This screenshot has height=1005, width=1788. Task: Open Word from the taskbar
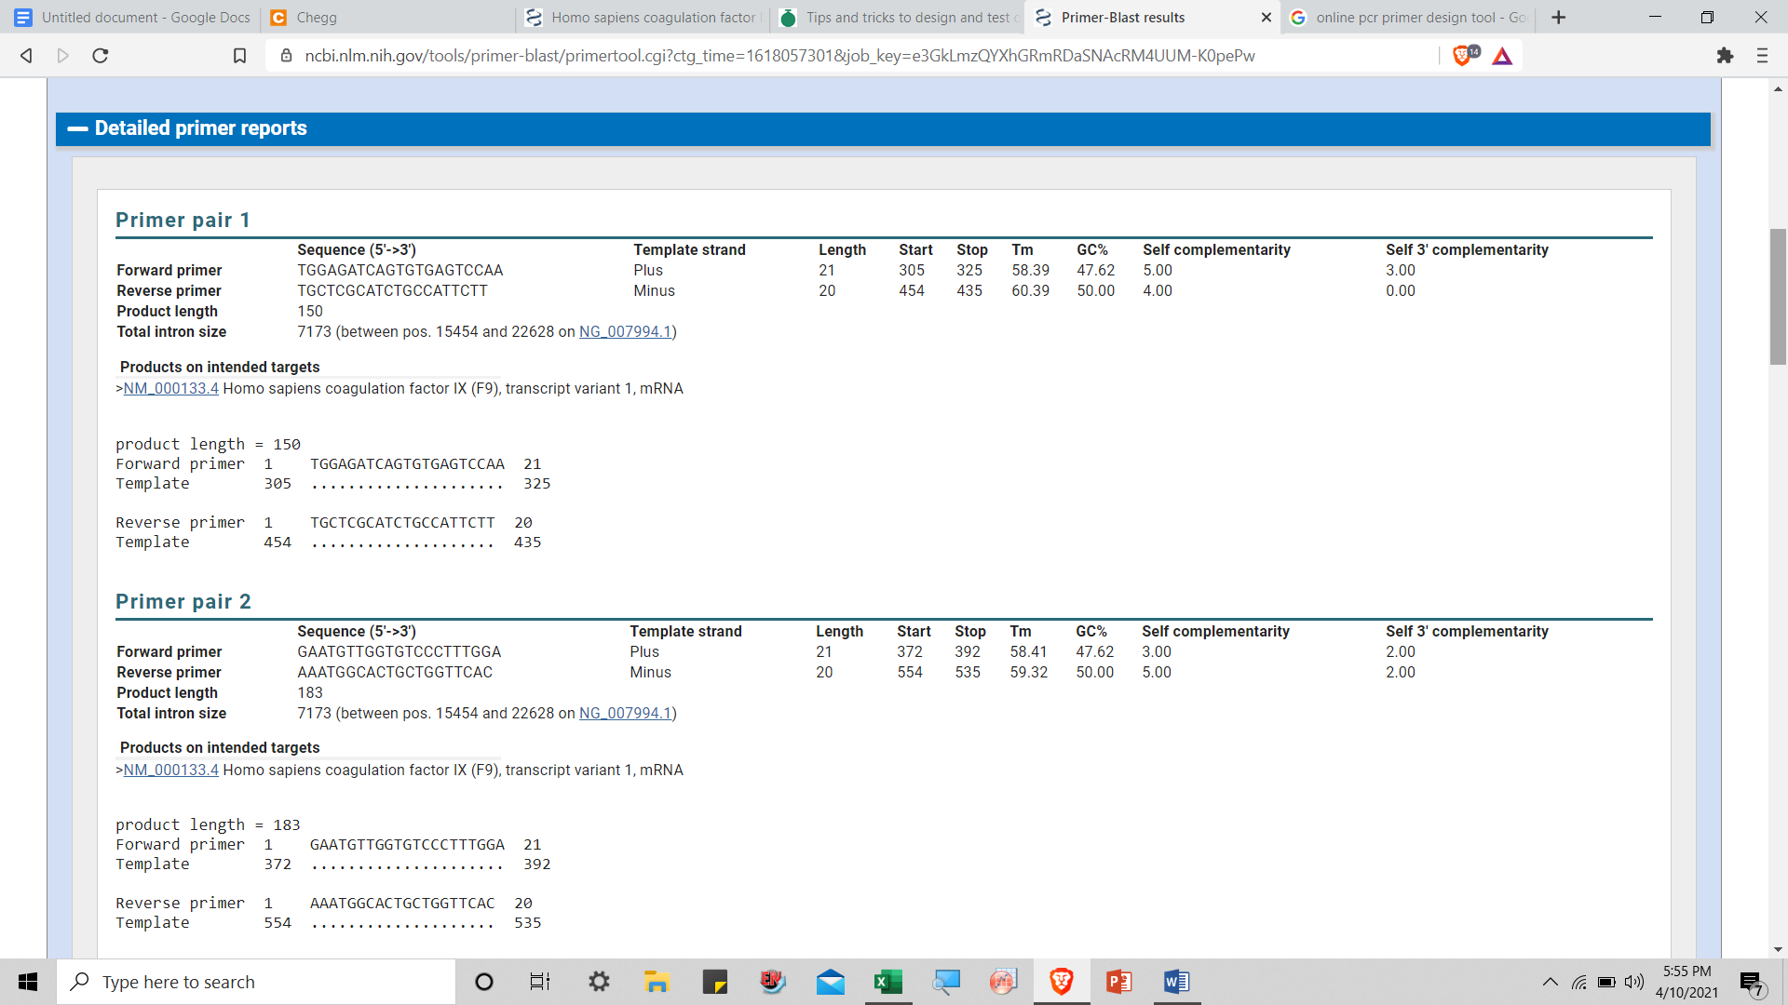[x=1176, y=982]
